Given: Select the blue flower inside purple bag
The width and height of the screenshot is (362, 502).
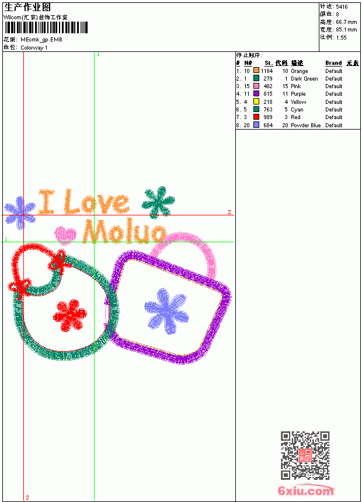Looking at the screenshot, I should (x=166, y=311).
